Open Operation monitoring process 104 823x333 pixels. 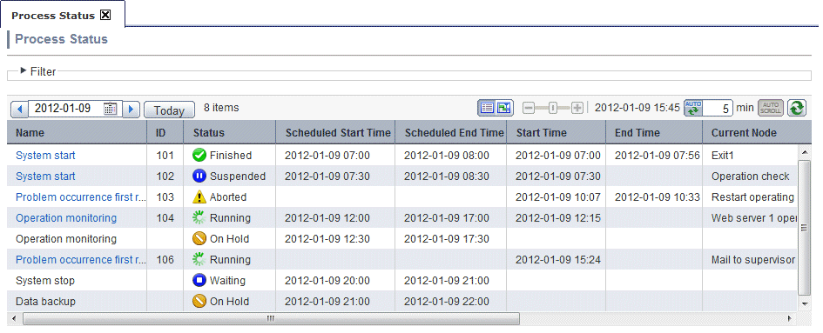[66, 218]
